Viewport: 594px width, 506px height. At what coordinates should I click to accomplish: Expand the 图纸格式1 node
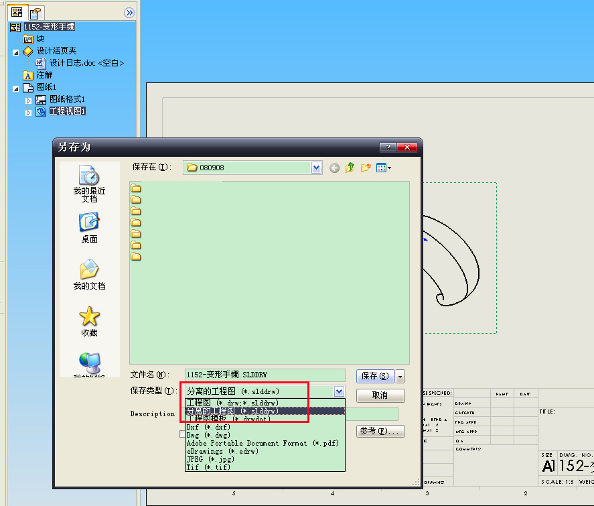(28, 101)
